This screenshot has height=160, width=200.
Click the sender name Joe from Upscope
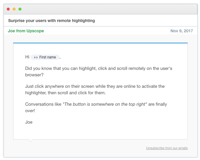tap(26, 31)
